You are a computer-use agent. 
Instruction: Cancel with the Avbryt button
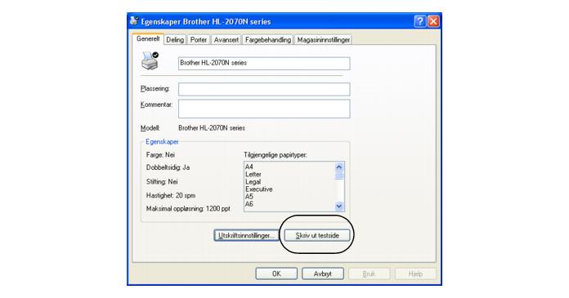click(323, 274)
